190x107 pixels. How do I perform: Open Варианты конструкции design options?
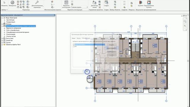click(x=66, y=4)
